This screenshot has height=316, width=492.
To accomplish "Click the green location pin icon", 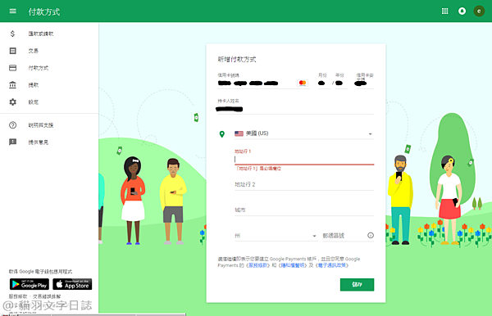I will click(x=222, y=134).
